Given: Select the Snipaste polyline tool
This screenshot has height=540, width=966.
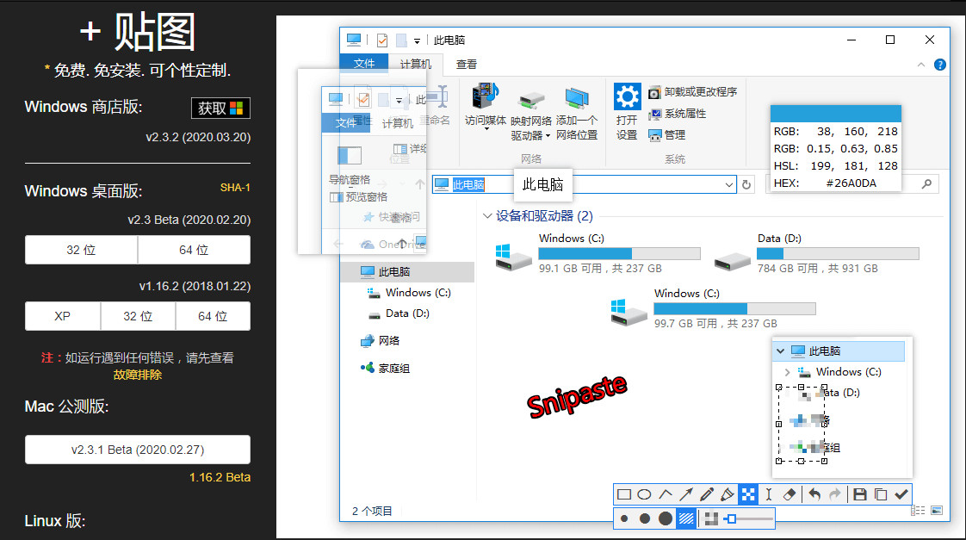Looking at the screenshot, I should [666, 494].
